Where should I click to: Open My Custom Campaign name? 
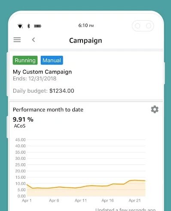pyautogui.click(x=42, y=72)
